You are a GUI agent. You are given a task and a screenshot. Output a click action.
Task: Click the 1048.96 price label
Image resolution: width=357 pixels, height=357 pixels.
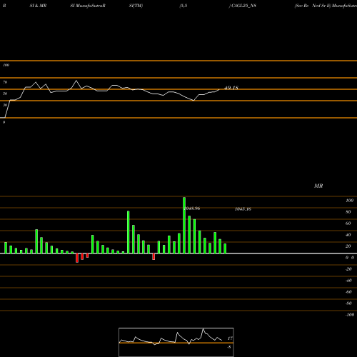click(x=192, y=208)
